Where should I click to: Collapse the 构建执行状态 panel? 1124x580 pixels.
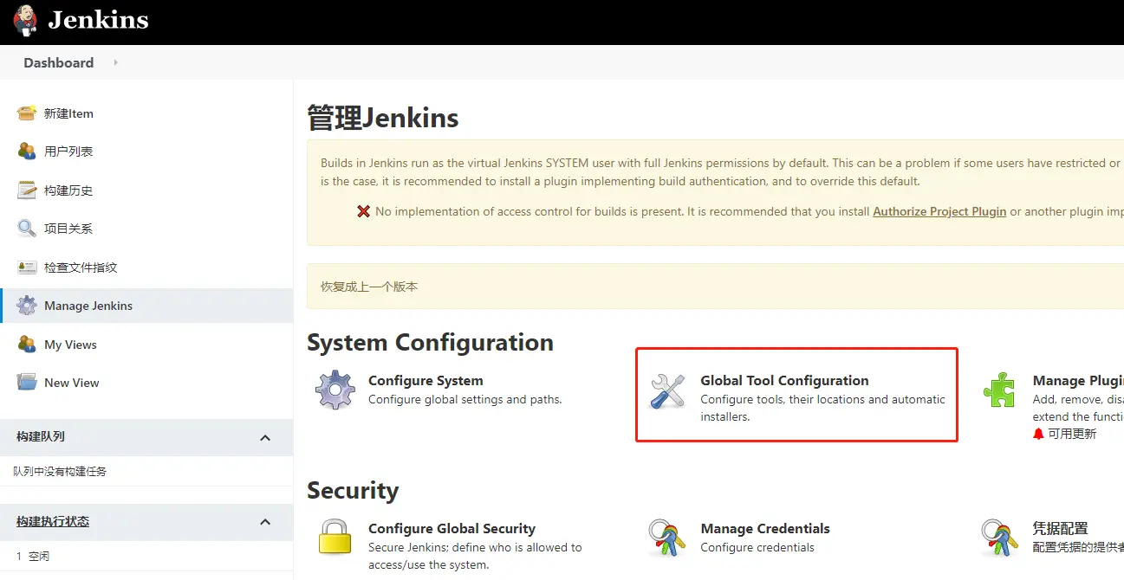pyautogui.click(x=265, y=522)
